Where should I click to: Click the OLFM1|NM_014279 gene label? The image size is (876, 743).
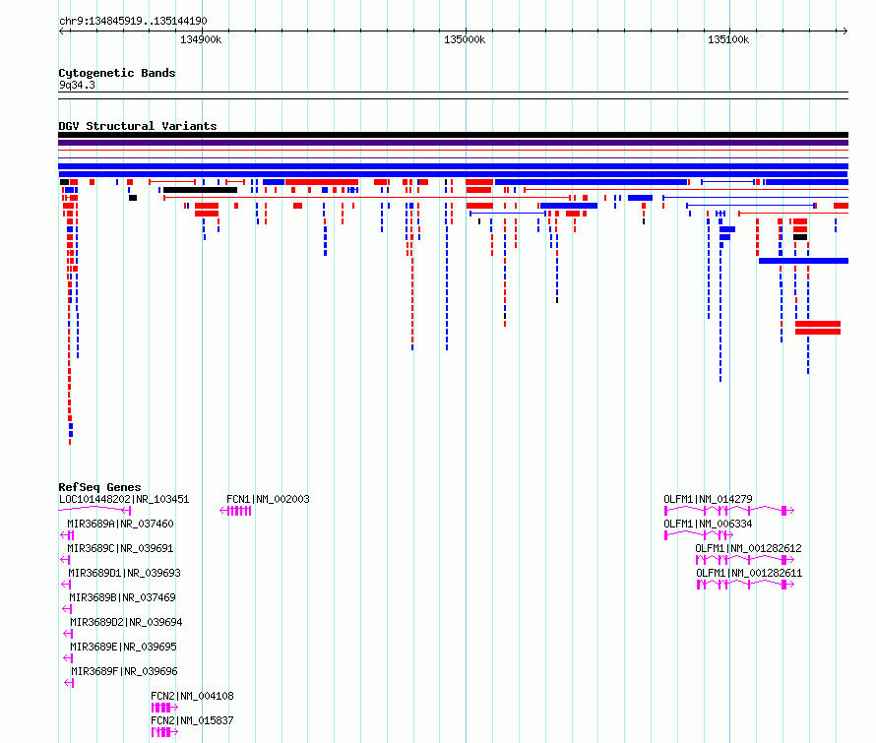[x=708, y=499]
